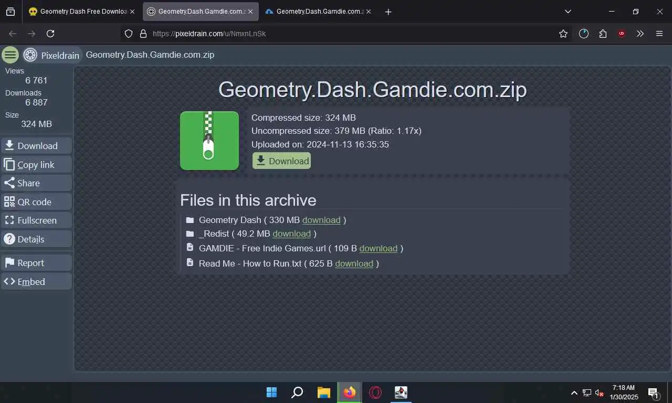Report this file via sidebar
Viewport: 672px width, 403px height.
[x=36, y=263]
